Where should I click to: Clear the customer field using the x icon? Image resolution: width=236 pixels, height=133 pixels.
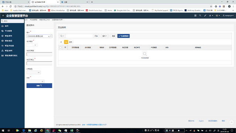(49, 36)
